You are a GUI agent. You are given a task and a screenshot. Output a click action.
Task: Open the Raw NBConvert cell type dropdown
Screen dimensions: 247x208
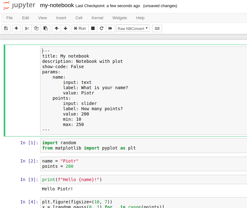pos(132,28)
